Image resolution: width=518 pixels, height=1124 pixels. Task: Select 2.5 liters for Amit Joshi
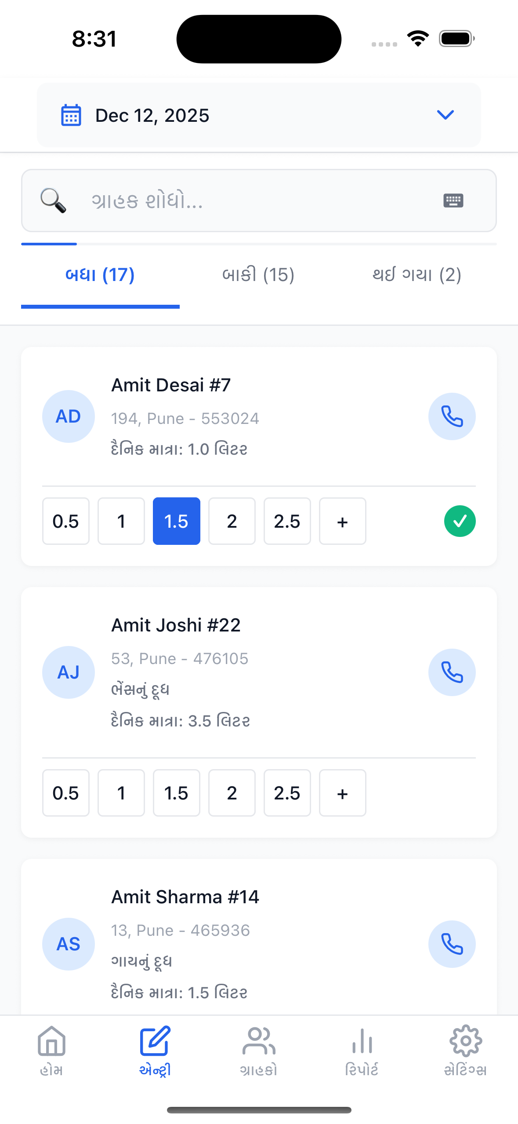pos(287,793)
